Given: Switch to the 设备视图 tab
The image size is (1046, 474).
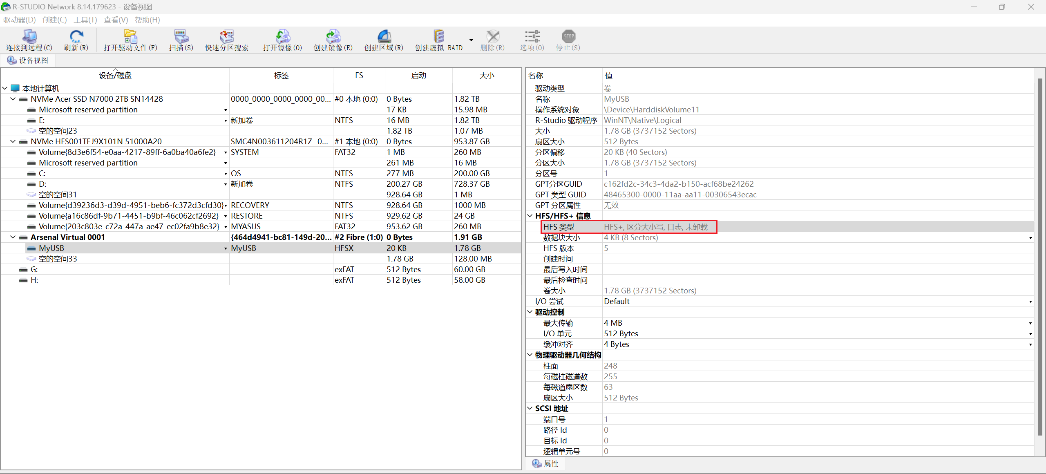Looking at the screenshot, I should (x=28, y=60).
